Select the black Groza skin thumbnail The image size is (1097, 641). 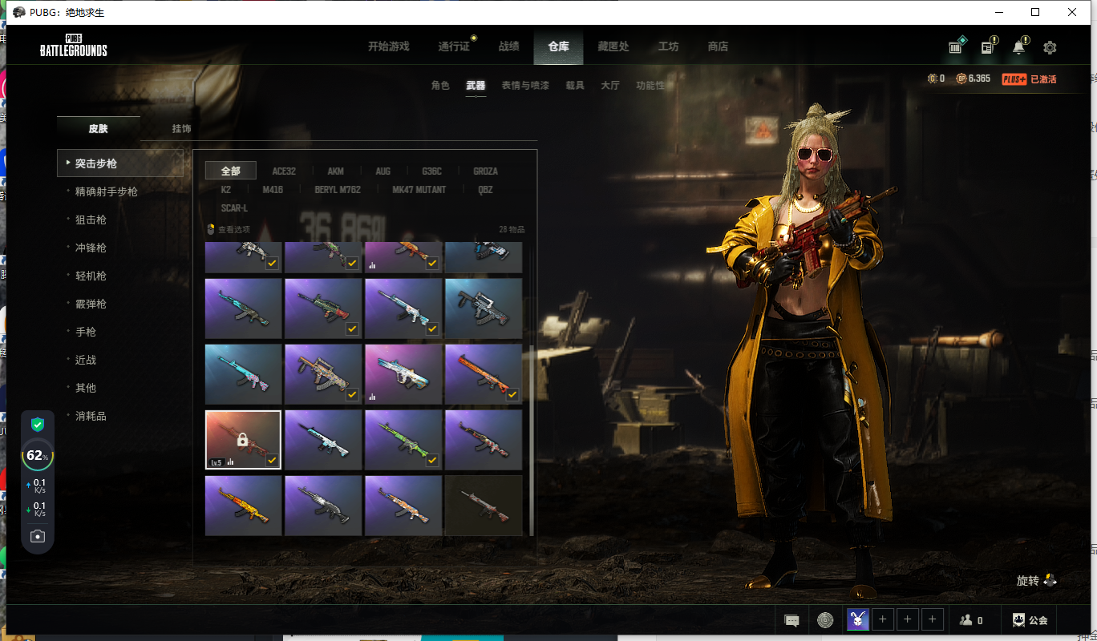tap(484, 308)
